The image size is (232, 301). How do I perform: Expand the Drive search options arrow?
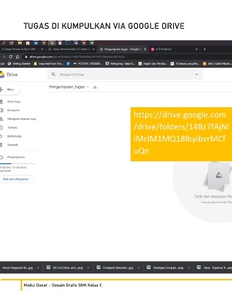click(196, 75)
